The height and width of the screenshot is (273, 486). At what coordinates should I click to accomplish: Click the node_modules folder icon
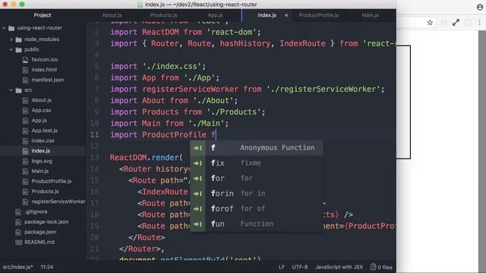(x=18, y=39)
